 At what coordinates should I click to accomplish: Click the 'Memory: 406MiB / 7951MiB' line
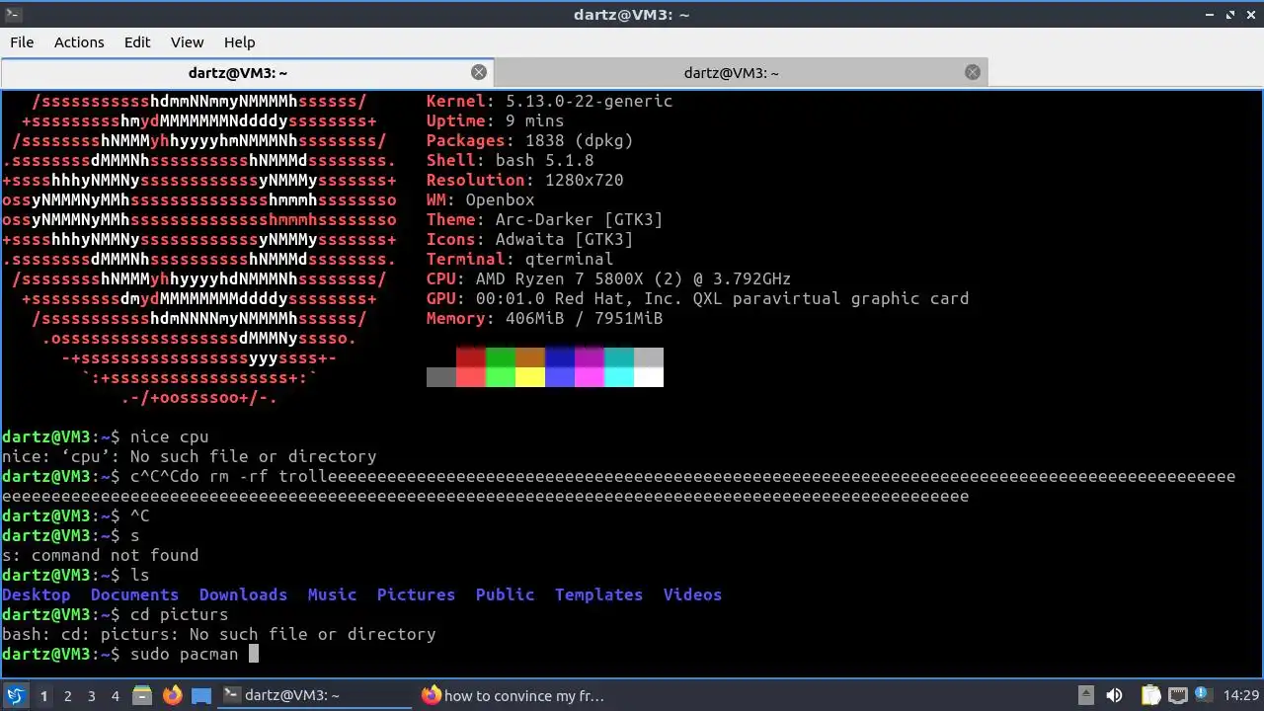[544, 318]
